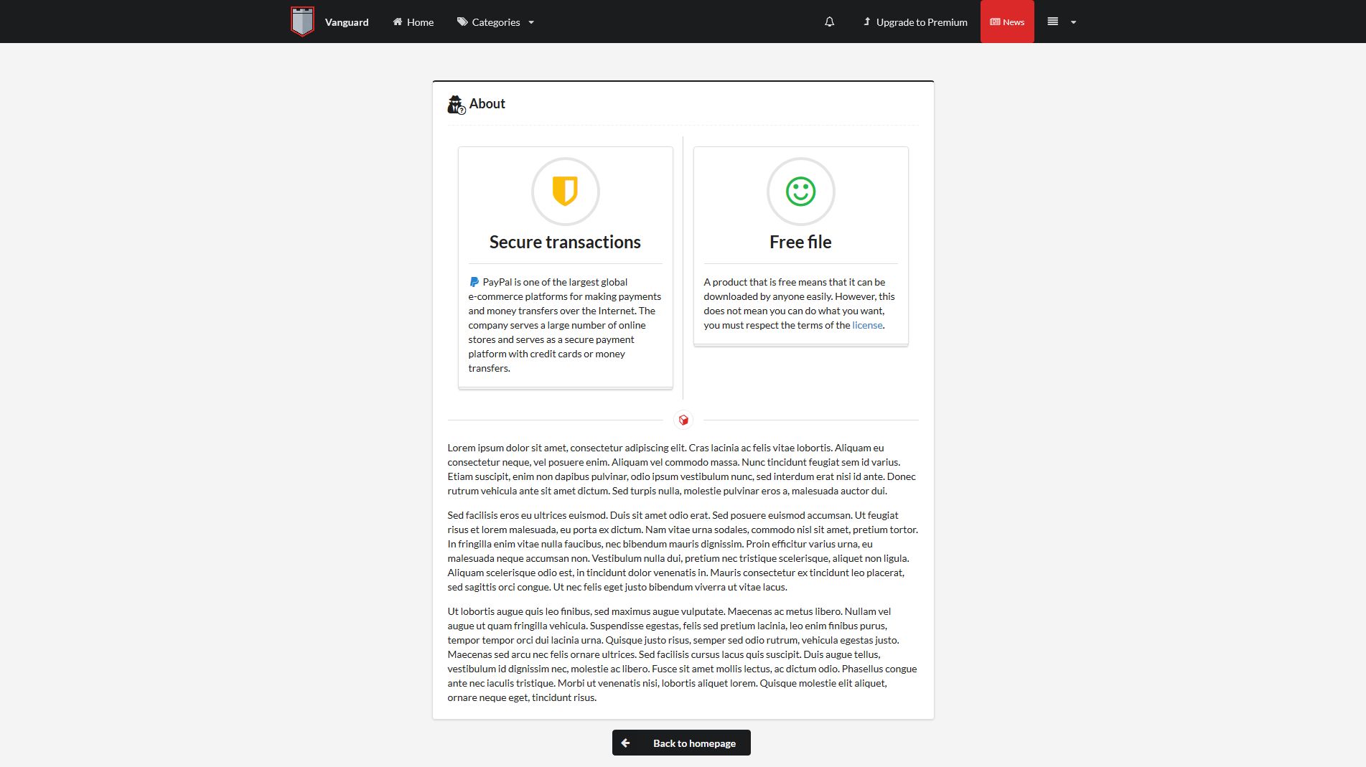Click the yellow shield icon
The height and width of the screenshot is (767, 1366).
click(x=565, y=192)
